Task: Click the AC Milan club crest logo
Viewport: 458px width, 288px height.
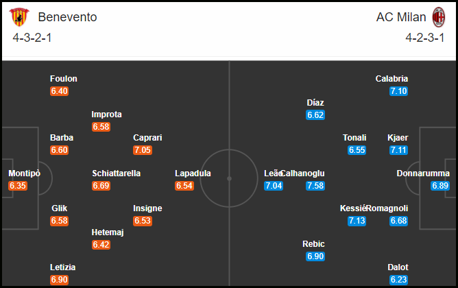Action: point(438,17)
